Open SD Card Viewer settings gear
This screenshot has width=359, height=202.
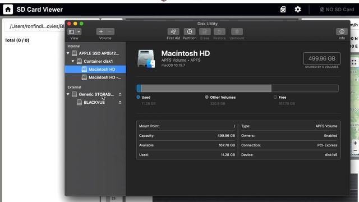(298, 10)
